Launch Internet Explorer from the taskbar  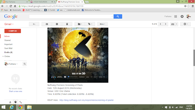pos(12,107)
